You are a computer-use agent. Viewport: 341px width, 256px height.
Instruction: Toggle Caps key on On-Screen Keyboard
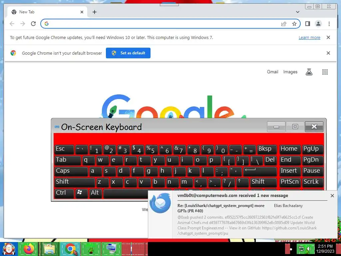71,171
